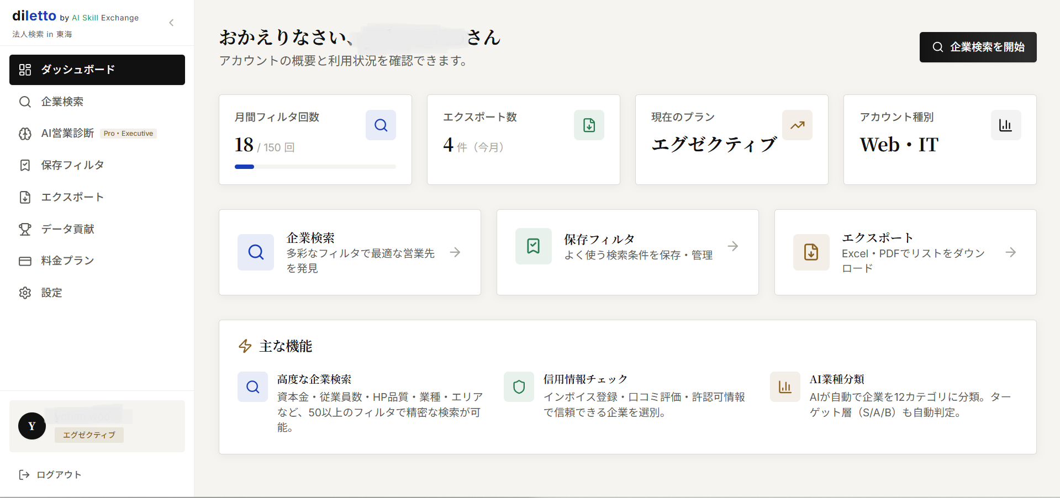
Task: Click the 信用情報チェック feature heading
Action: [586, 379]
